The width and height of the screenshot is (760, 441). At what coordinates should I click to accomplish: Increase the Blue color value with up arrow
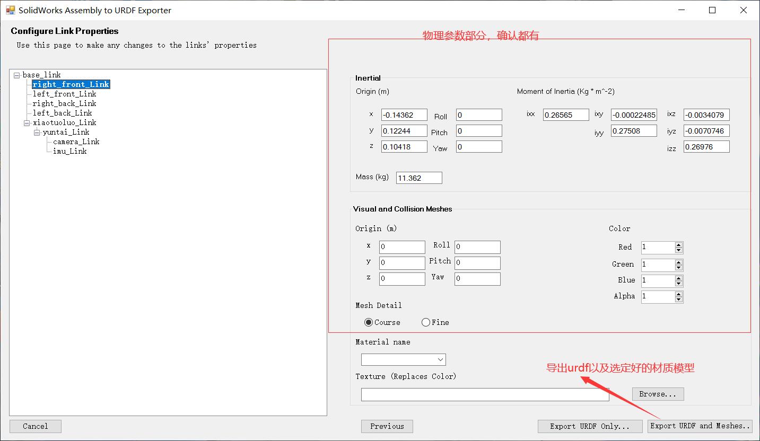point(679,278)
